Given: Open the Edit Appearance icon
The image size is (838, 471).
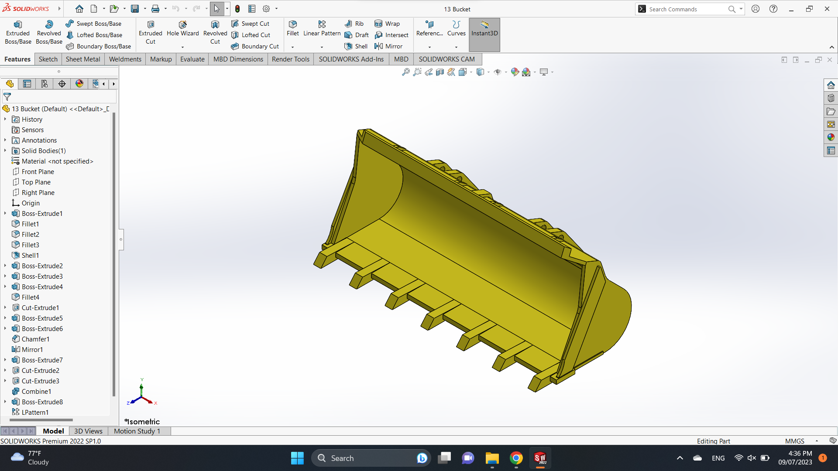Looking at the screenshot, I should [515, 72].
